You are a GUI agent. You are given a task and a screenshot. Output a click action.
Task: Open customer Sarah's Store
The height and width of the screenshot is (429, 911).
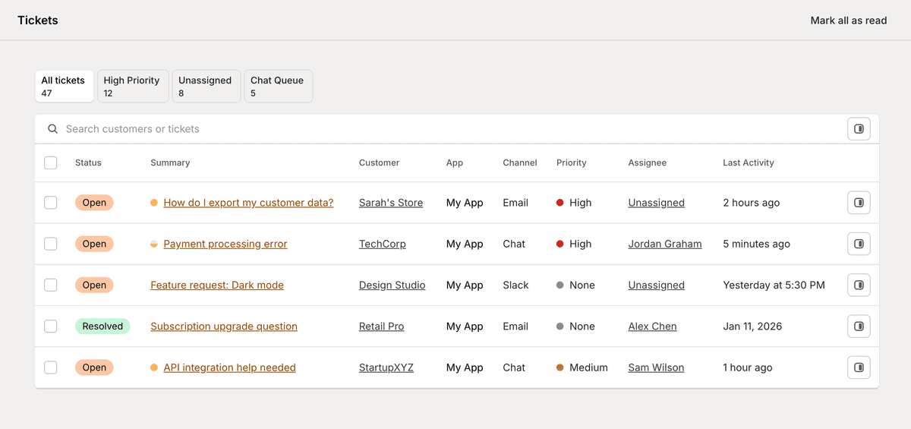391,203
